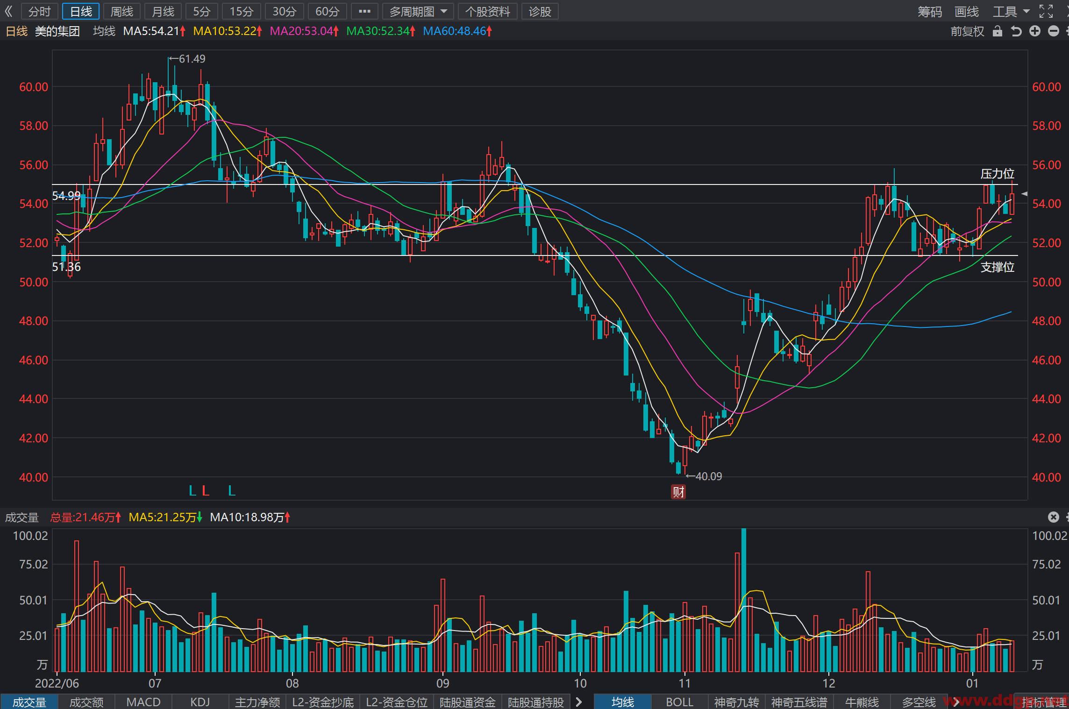Image resolution: width=1069 pixels, height=709 pixels.
Task: Click the MA10:53.22 indicator value
Action: click(228, 31)
